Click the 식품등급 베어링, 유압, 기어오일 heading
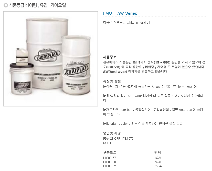Image resolution: width=212 pixels, height=171 pixels. [37, 5]
